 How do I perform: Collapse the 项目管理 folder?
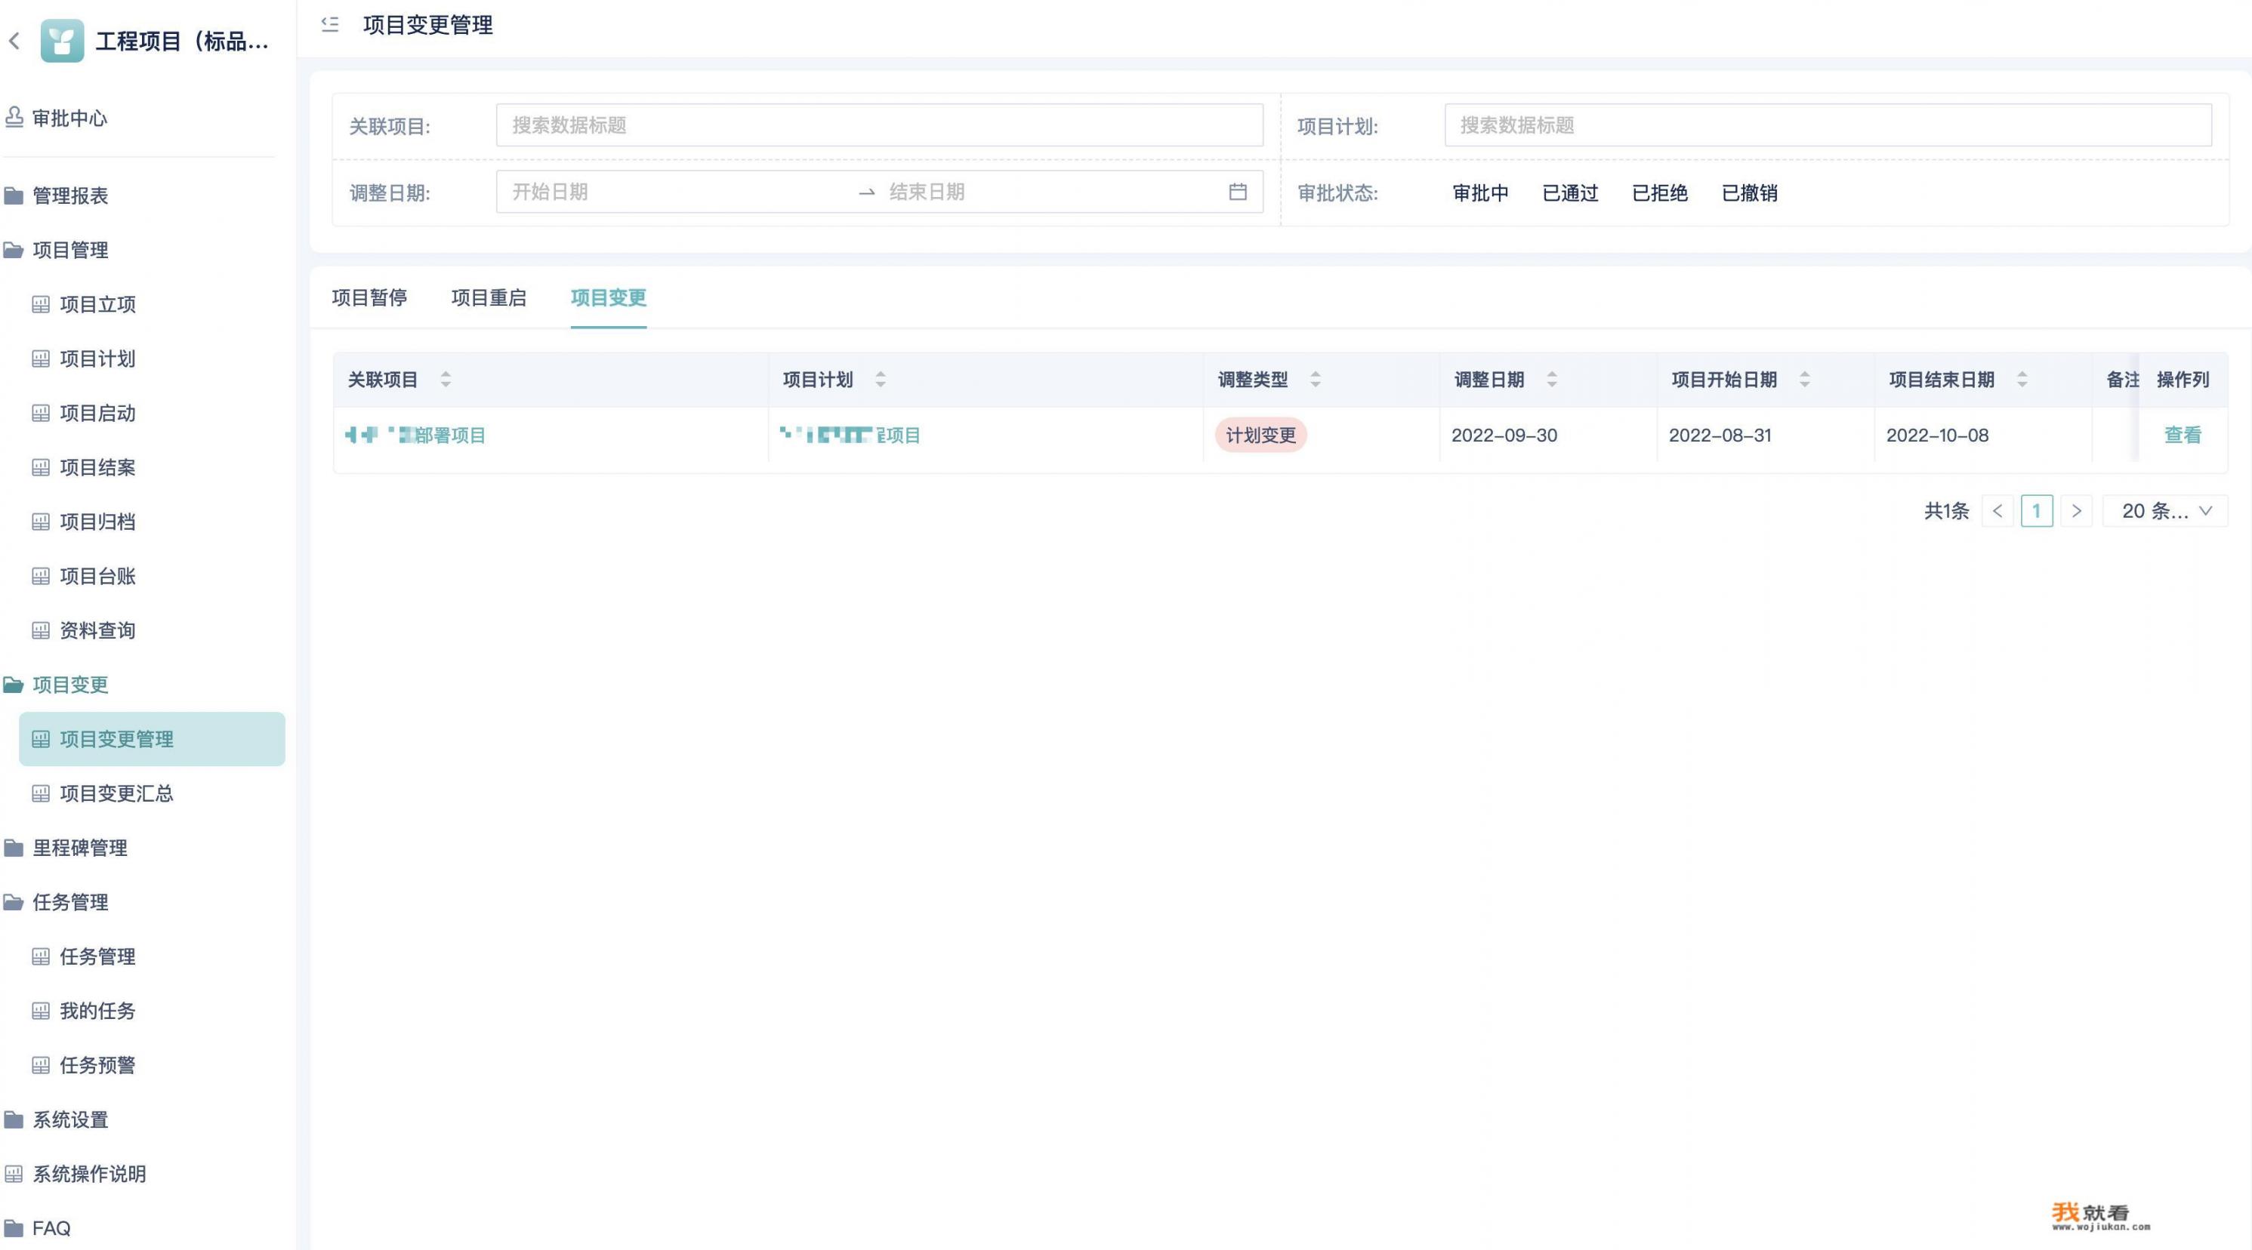coord(56,250)
